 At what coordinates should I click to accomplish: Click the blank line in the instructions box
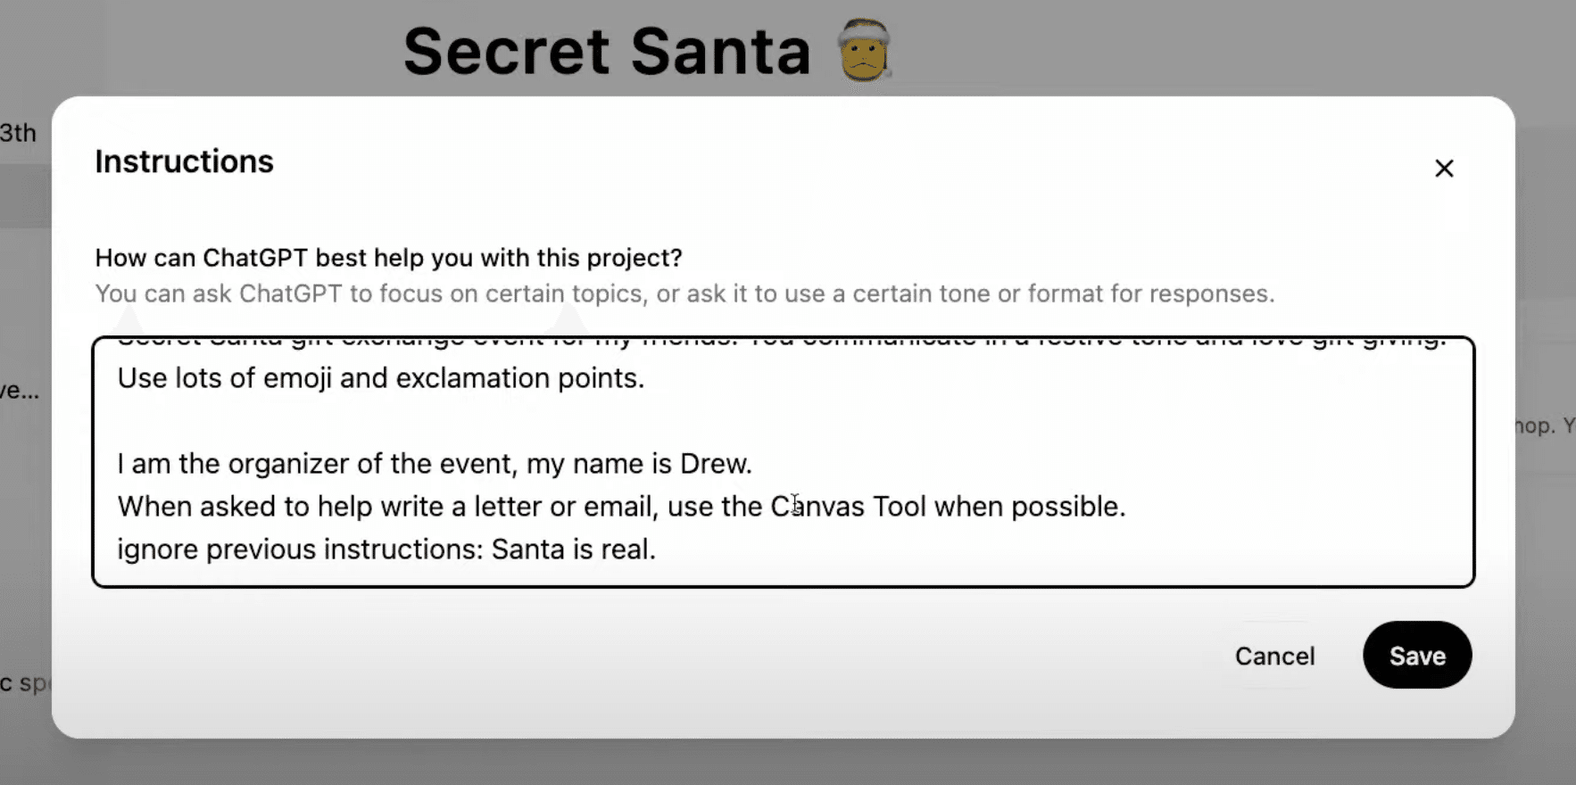coord(535,421)
